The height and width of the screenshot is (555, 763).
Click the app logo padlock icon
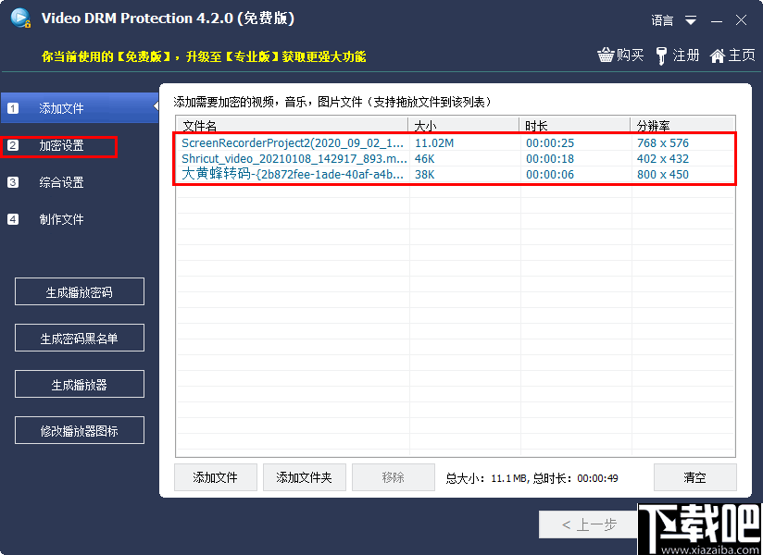click(20, 18)
